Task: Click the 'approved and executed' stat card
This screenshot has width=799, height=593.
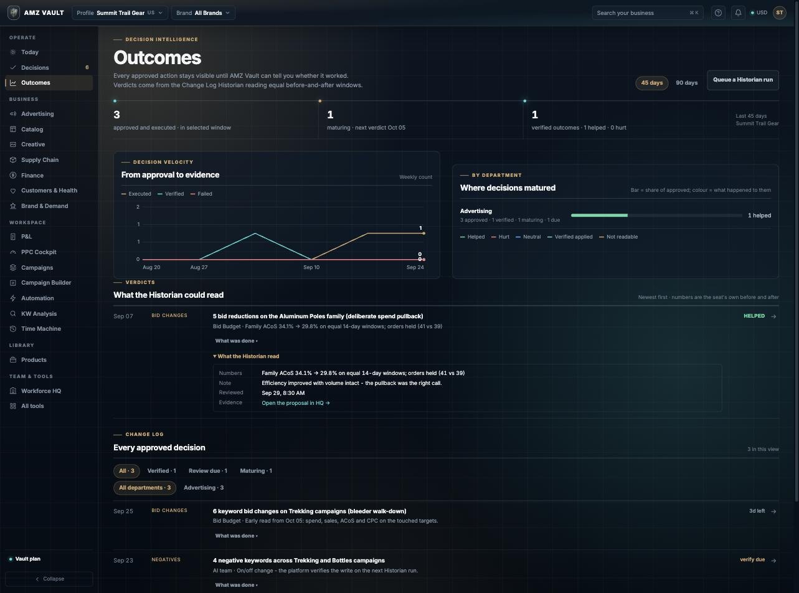Action: [215, 120]
